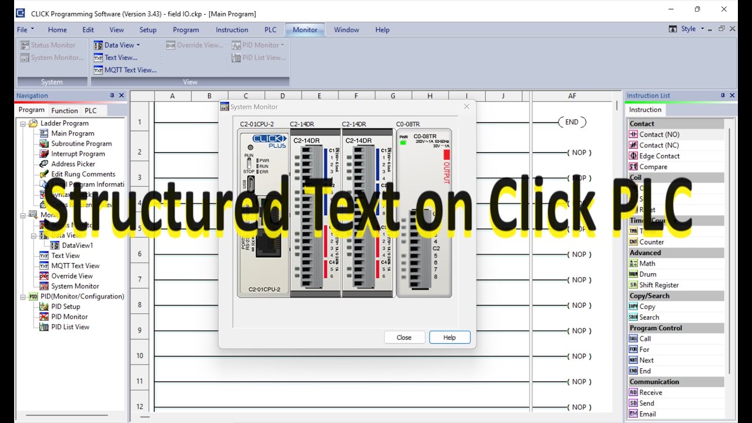Close the Navigation panel

click(122, 95)
